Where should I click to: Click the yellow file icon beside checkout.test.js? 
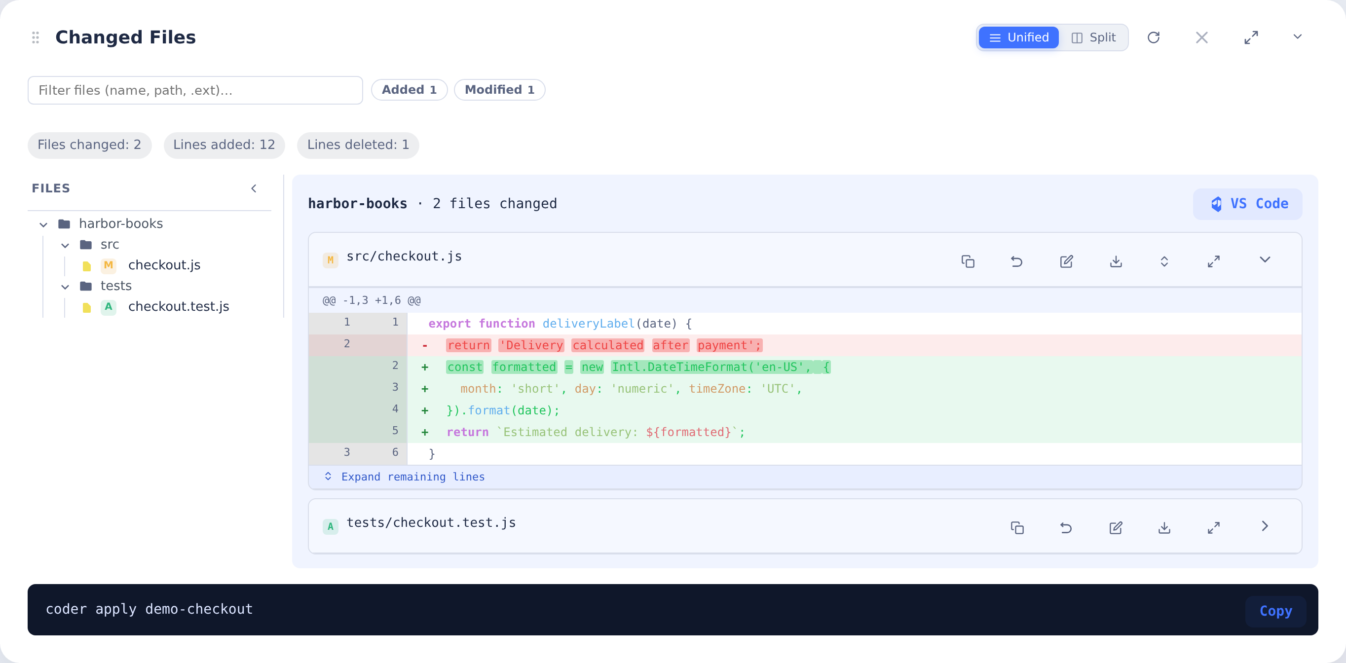(87, 308)
